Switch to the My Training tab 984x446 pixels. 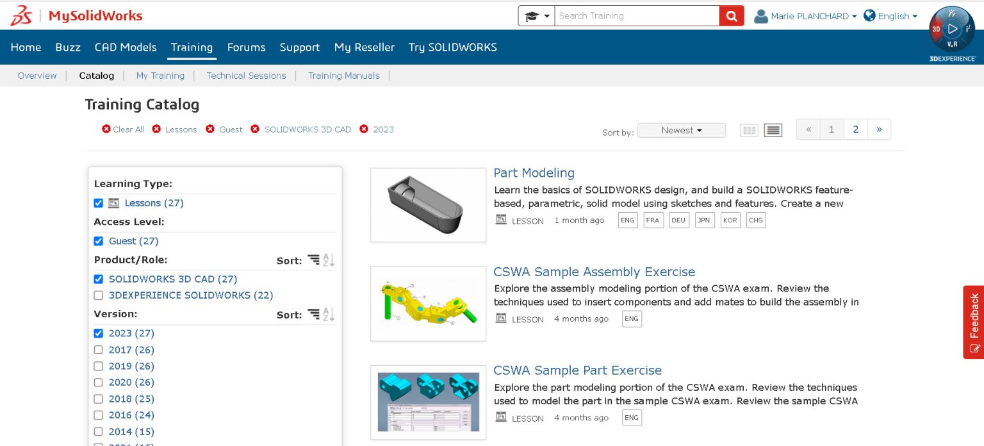pyautogui.click(x=160, y=76)
